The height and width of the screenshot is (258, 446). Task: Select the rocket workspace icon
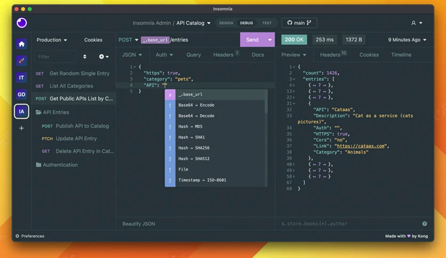22,61
